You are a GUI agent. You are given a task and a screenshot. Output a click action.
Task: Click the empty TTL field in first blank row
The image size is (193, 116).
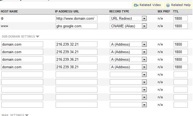point(180,75)
